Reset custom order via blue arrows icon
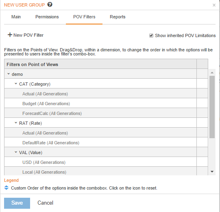This screenshot has width=220, height=212. pos(7,188)
